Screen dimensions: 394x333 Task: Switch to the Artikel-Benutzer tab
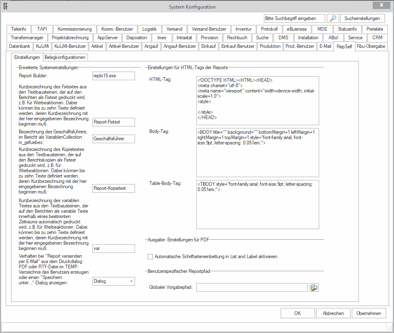click(x=124, y=47)
